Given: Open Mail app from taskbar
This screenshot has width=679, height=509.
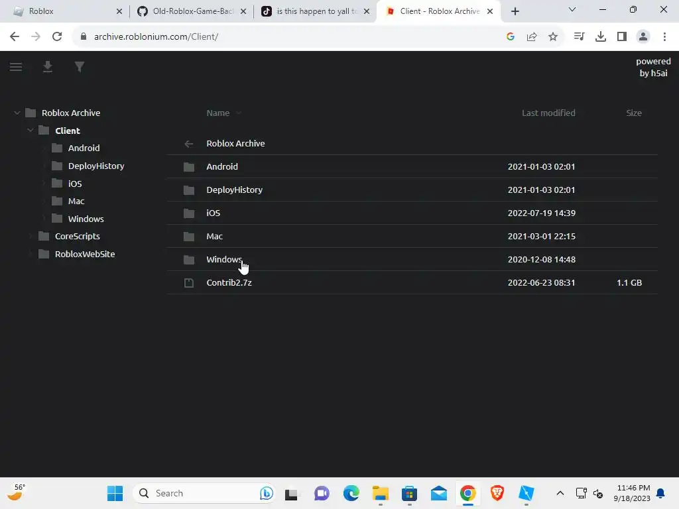Looking at the screenshot, I should click(x=439, y=493).
